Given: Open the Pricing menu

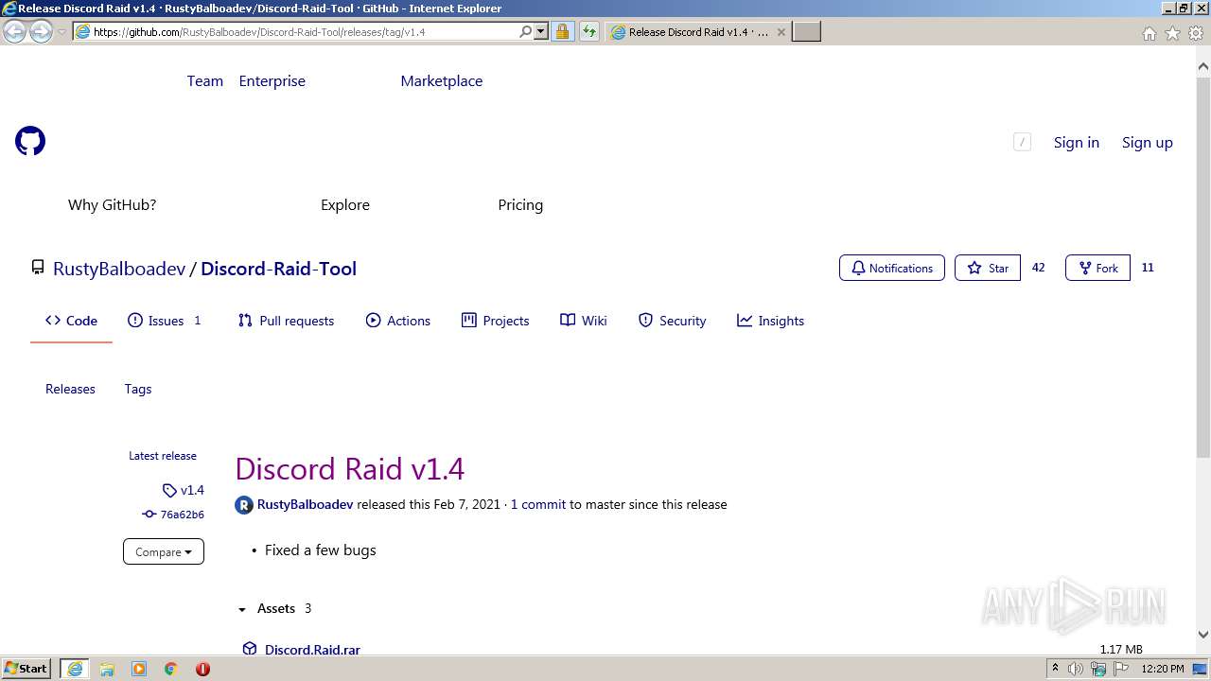Looking at the screenshot, I should [520, 205].
